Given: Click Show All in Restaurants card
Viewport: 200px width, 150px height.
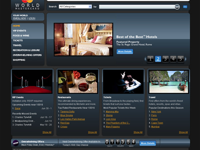Looking at the screenshot, I should [x=92, y=132].
